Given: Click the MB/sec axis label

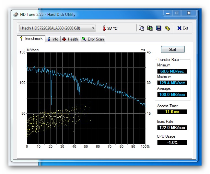Looking at the screenshot, I should 33,50.
